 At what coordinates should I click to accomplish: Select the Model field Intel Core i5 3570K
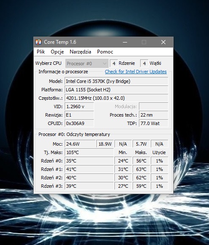(x=117, y=81)
